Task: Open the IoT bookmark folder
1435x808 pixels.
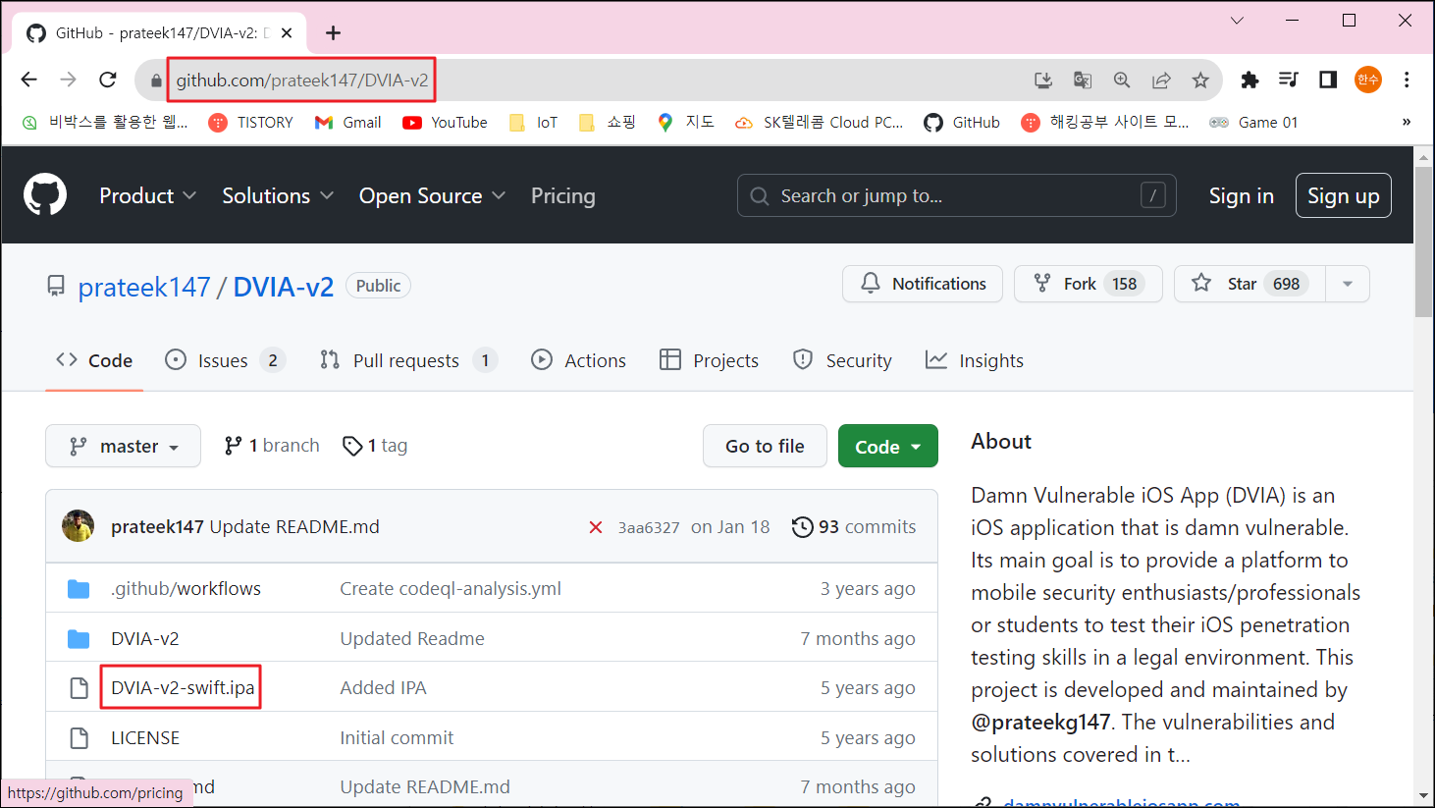Action: (x=533, y=122)
